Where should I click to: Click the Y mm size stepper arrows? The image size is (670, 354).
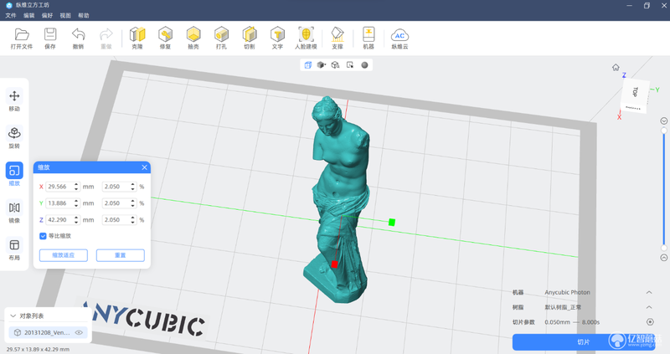(76, 203)
